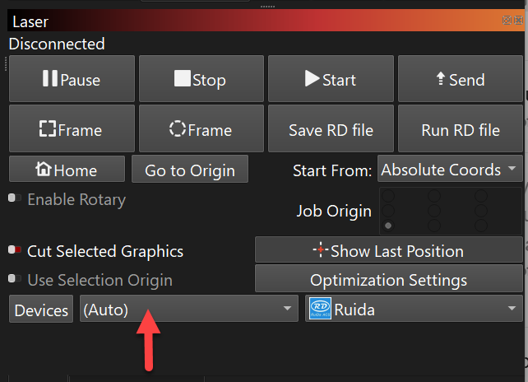The width and height of the screenshot is (528, 382).
Task: Toggle Cut Selected Graphics
Action: (14, 250)
